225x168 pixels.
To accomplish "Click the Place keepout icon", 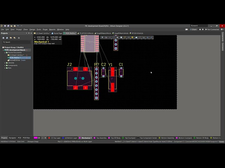I will click(140, 37).
